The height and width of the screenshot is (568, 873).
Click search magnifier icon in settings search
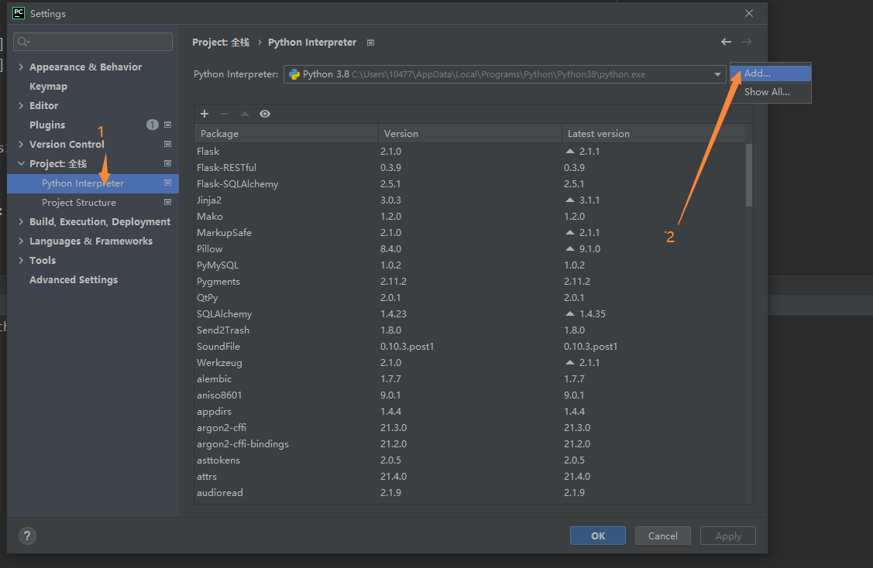[x=23, y=42]
